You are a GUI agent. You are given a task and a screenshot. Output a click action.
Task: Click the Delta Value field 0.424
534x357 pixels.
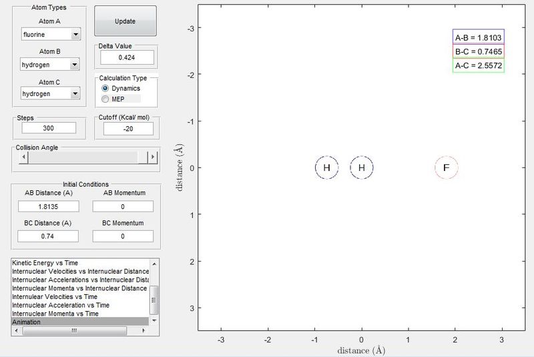coord(127,57)
